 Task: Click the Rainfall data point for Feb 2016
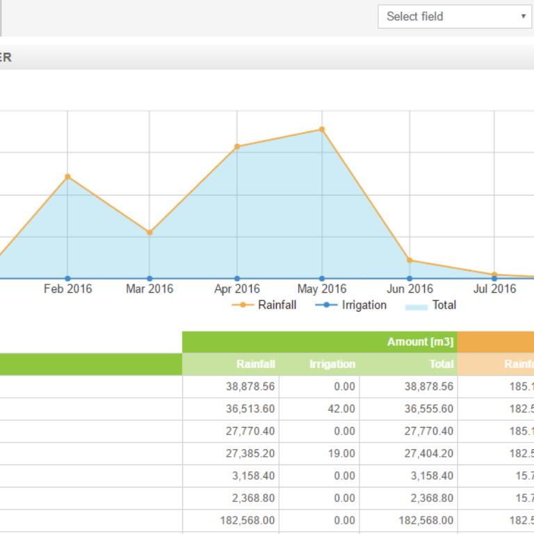pyautogui.click(x=67, y=177)
